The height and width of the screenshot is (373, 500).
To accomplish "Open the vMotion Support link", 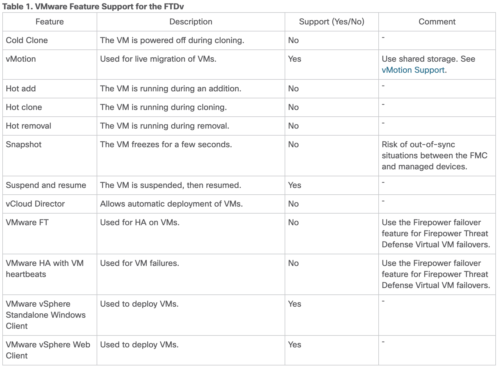I will [413, 70].
